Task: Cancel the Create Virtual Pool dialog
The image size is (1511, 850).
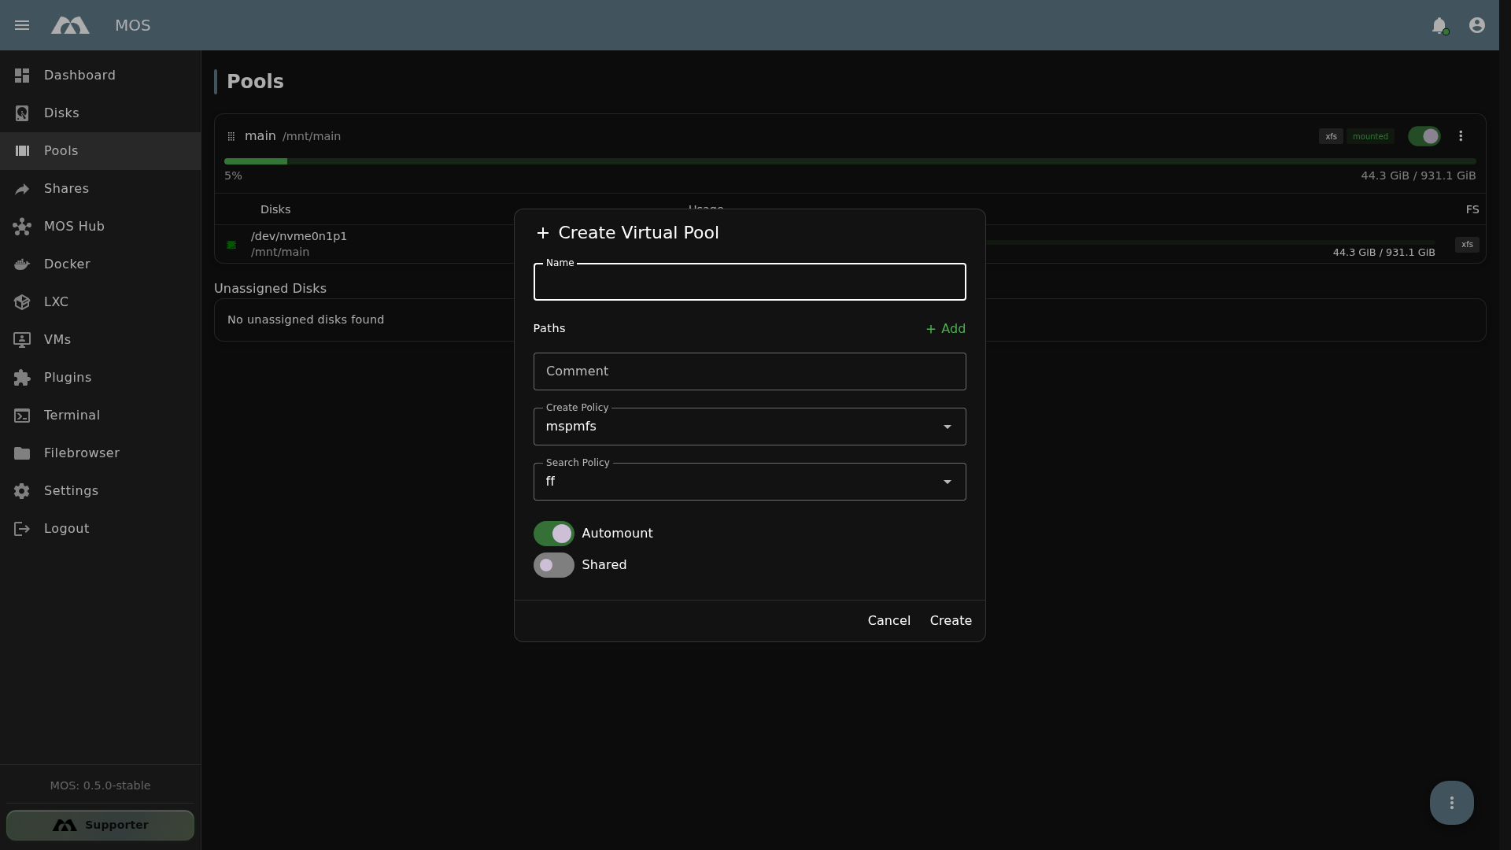Action: tap(888, 621)
